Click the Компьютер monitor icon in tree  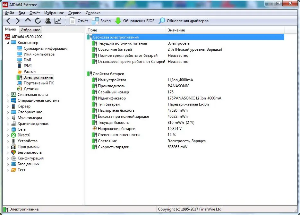tap(13, 42)
